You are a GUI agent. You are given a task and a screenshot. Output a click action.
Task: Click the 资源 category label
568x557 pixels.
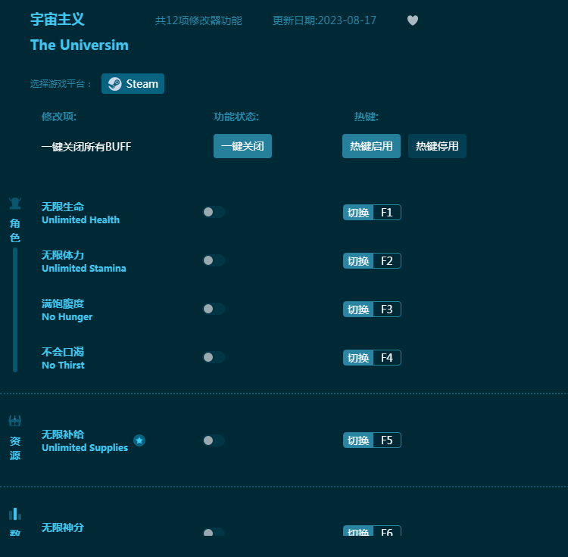[15, 448]
